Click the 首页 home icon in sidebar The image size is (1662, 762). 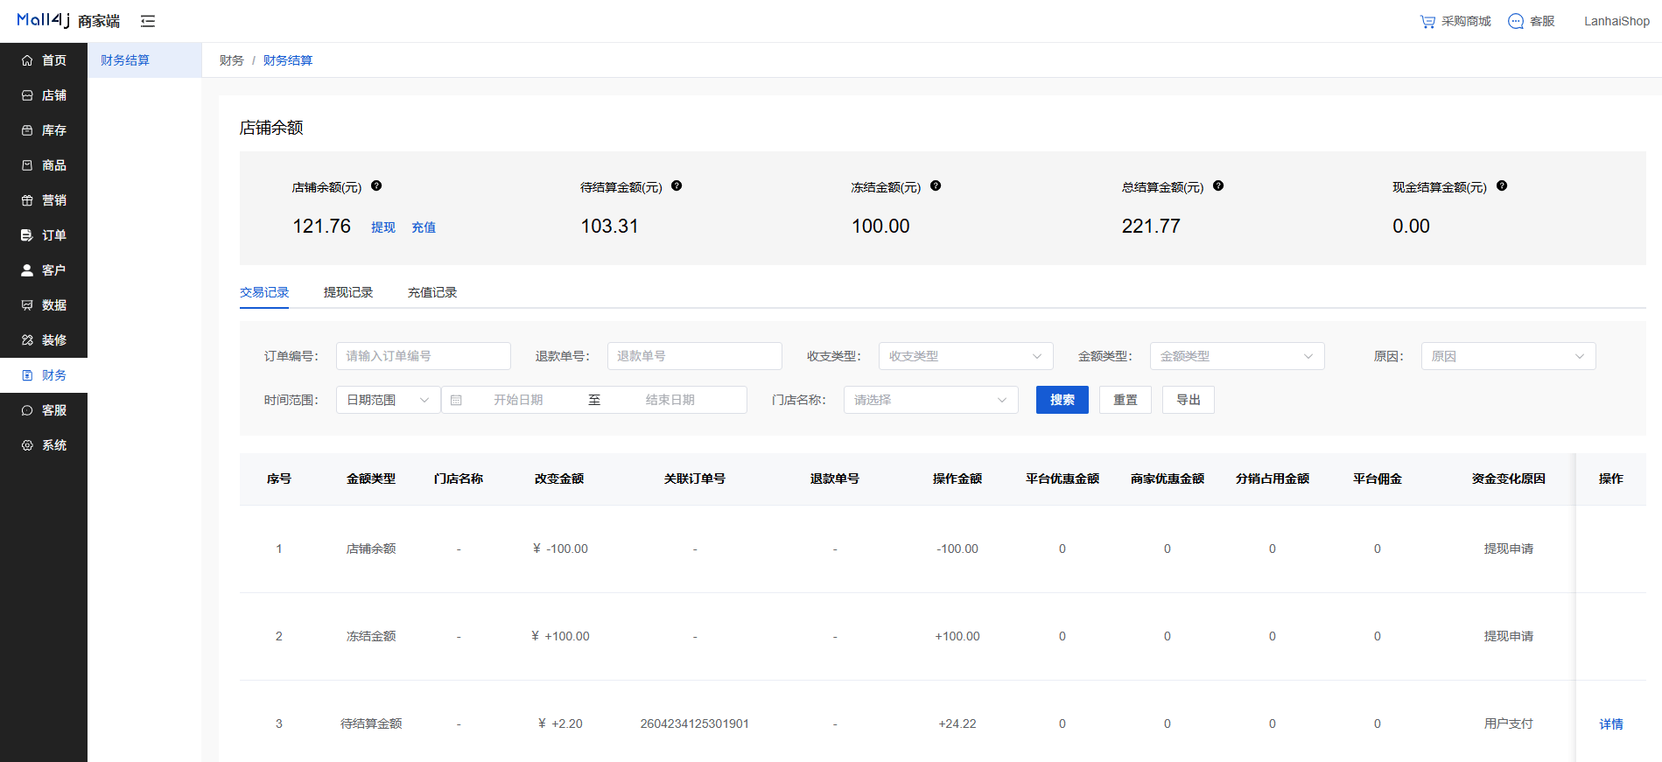tap(27, 60)
